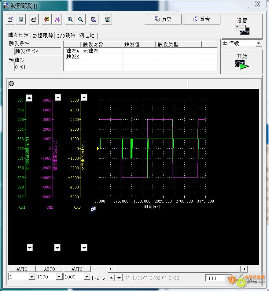Click the zoom out magnifier icon
Image resolution: width=269 pixels, height=291 pixels.
(81, 19)
